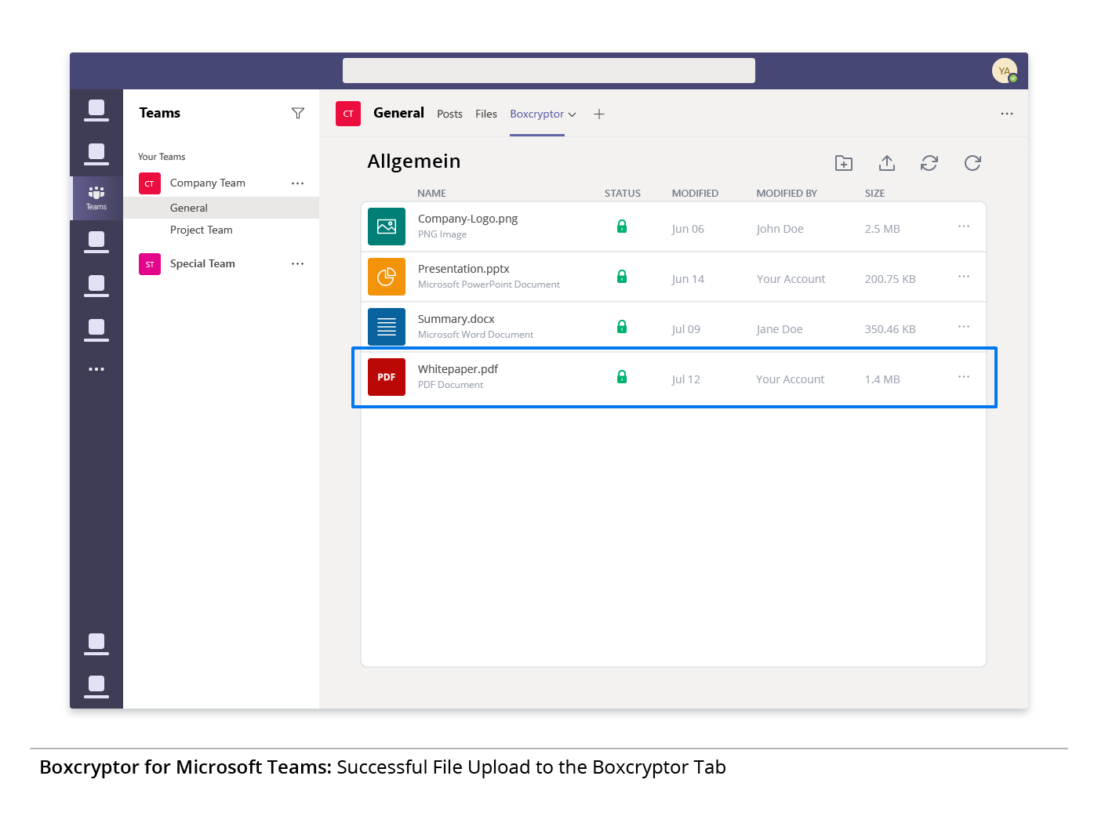
Task: Click the add tab plus icon
Action: pos(599,114)
